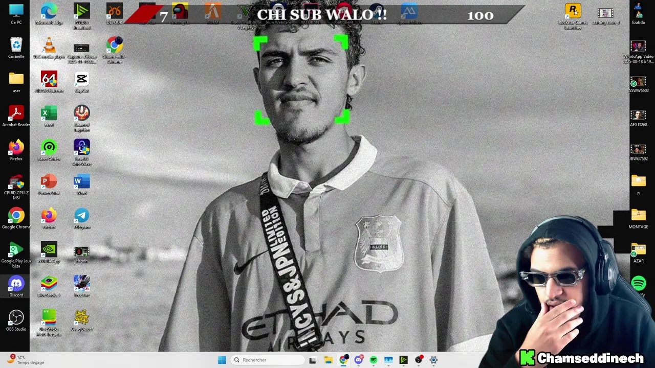Viewport: 655px width, 368px height.
Task: Launch BlueStacks 5
Action: (x=49, y=287)
